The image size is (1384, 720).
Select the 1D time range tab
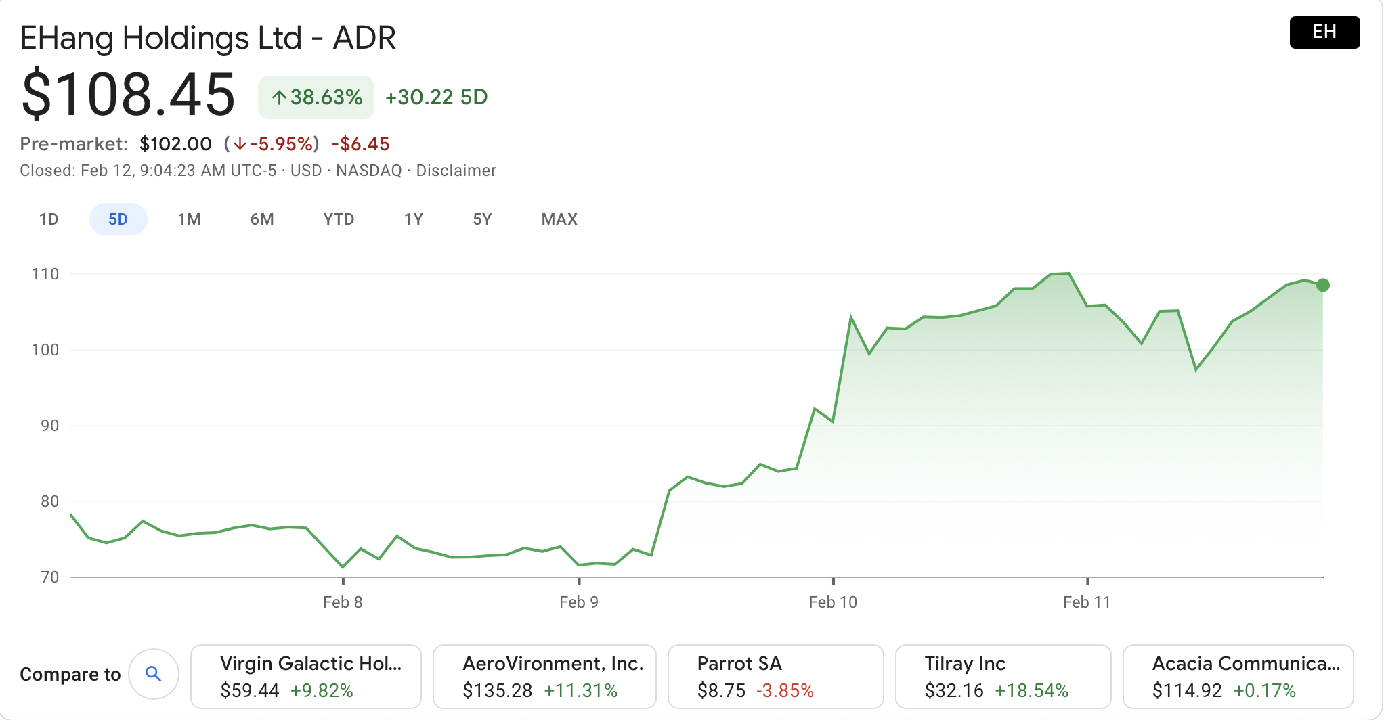point(49,219)
